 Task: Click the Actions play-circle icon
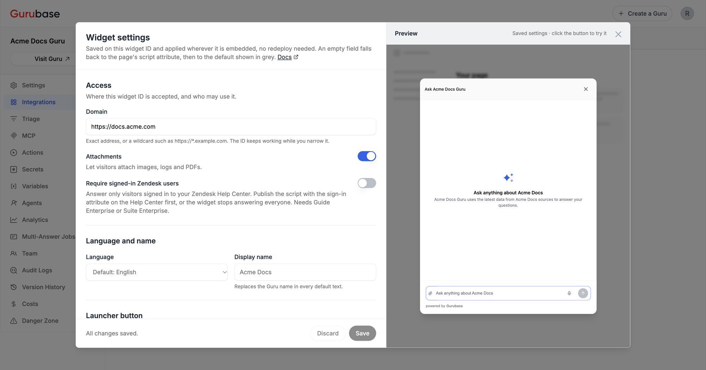click(x=14, y=153)
